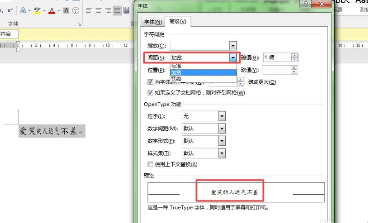Select 加宽 in the spacing list

[203, 73]
